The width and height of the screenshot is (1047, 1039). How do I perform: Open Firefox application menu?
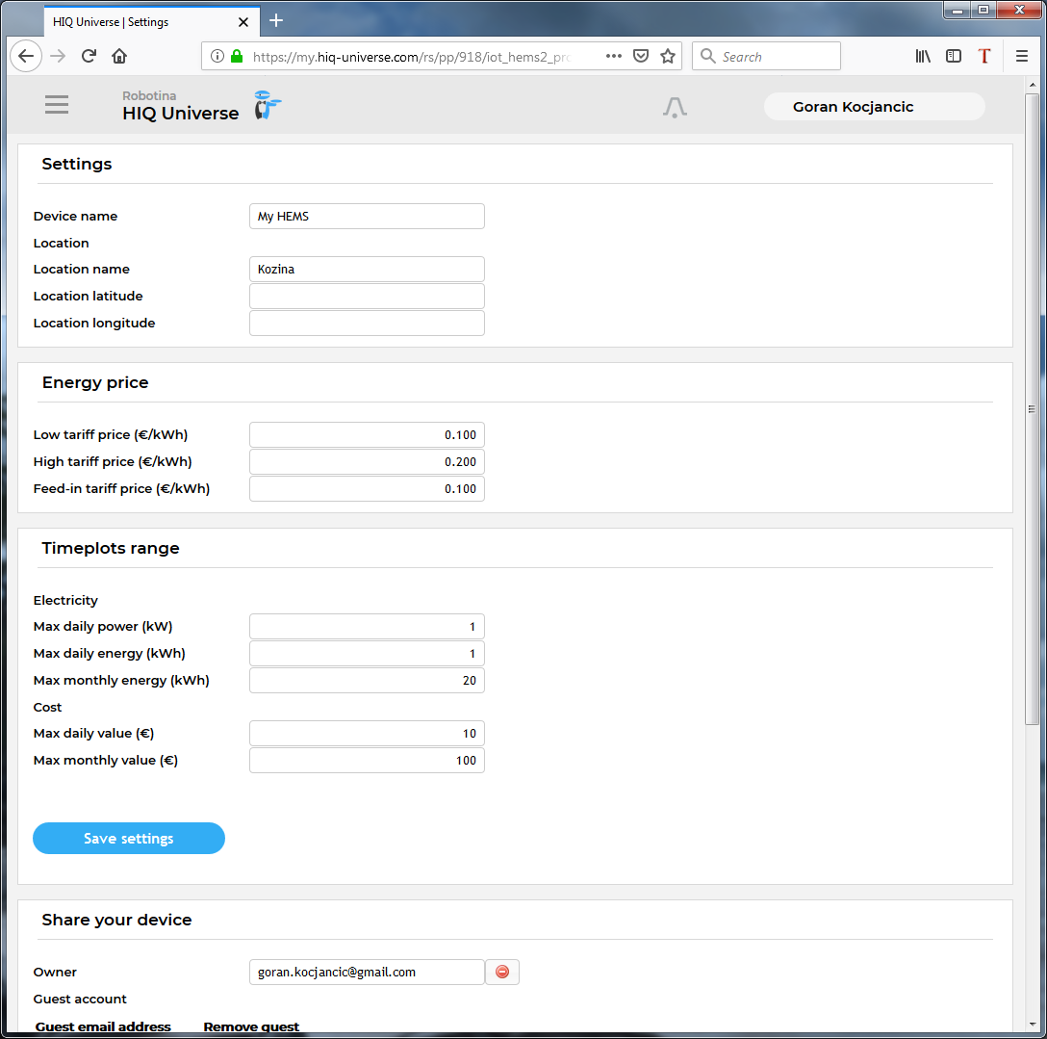coord(1022,57)
